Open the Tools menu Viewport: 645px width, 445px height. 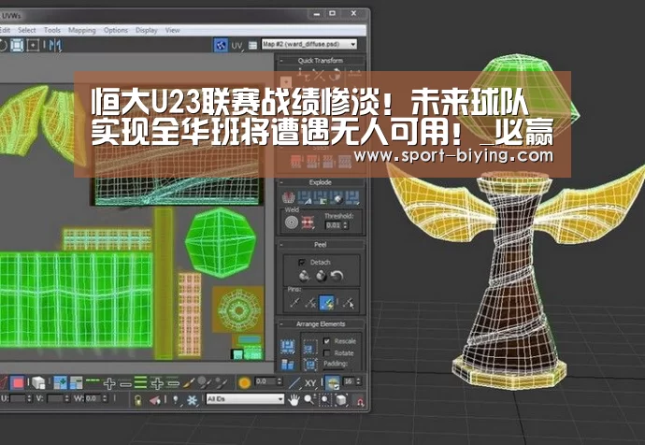52,30
